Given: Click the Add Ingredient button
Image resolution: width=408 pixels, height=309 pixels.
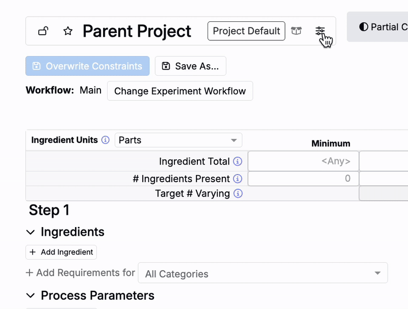Looking at the screenshot, I should (x=61, y=252).
